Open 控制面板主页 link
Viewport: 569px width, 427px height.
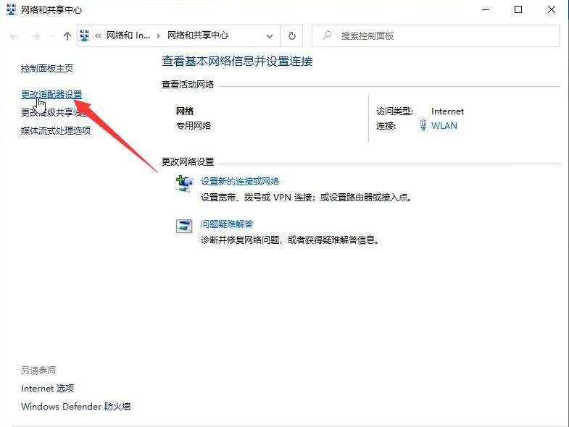(47, 69)
